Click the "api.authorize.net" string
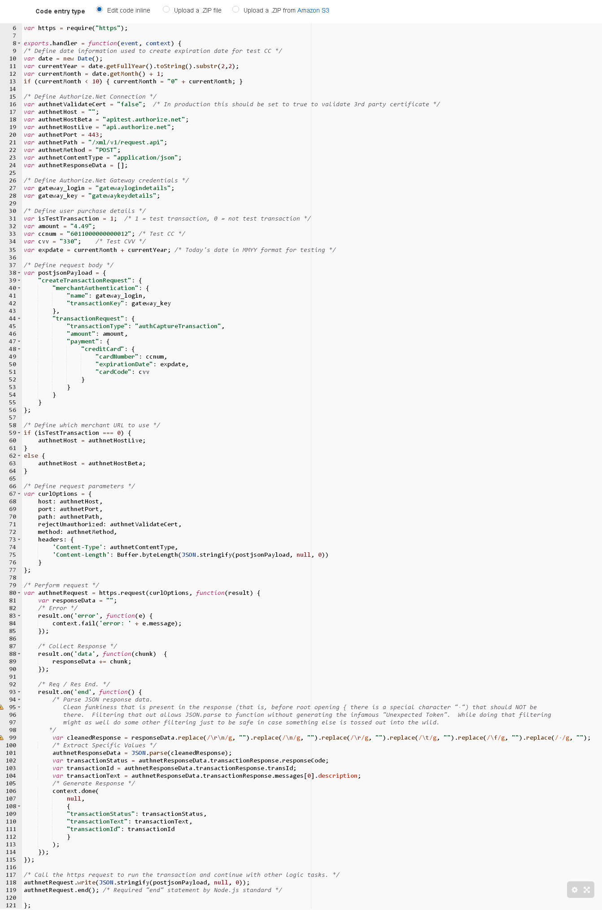 [137, 127]
